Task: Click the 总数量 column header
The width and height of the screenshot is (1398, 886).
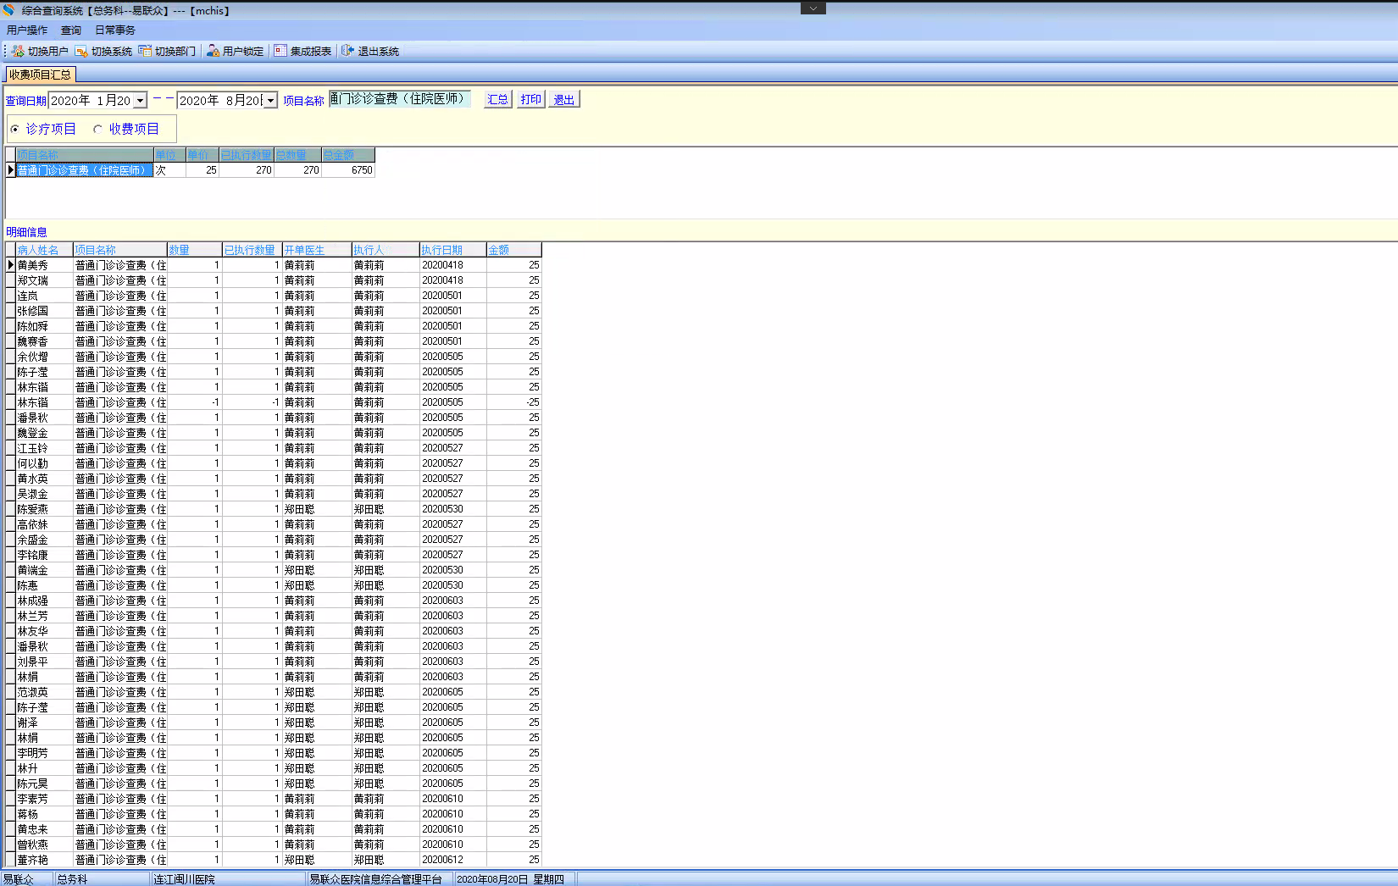Action: 297,155
